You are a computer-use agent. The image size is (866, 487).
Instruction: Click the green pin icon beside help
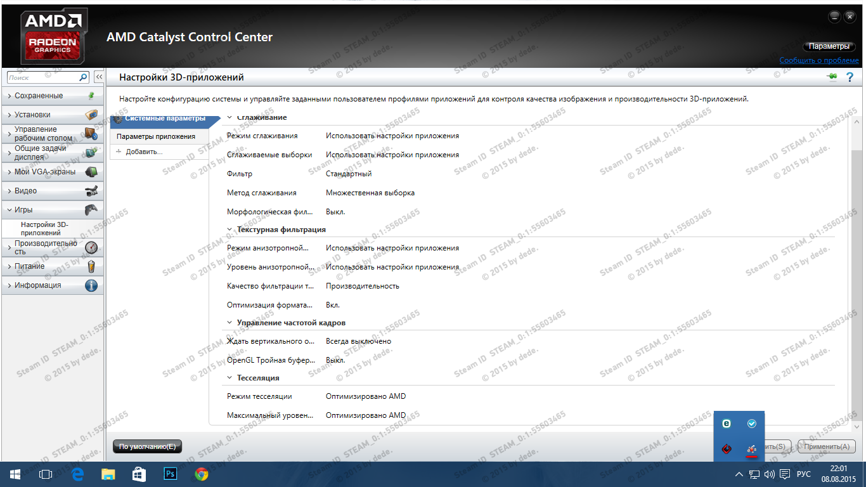(832, 77)
